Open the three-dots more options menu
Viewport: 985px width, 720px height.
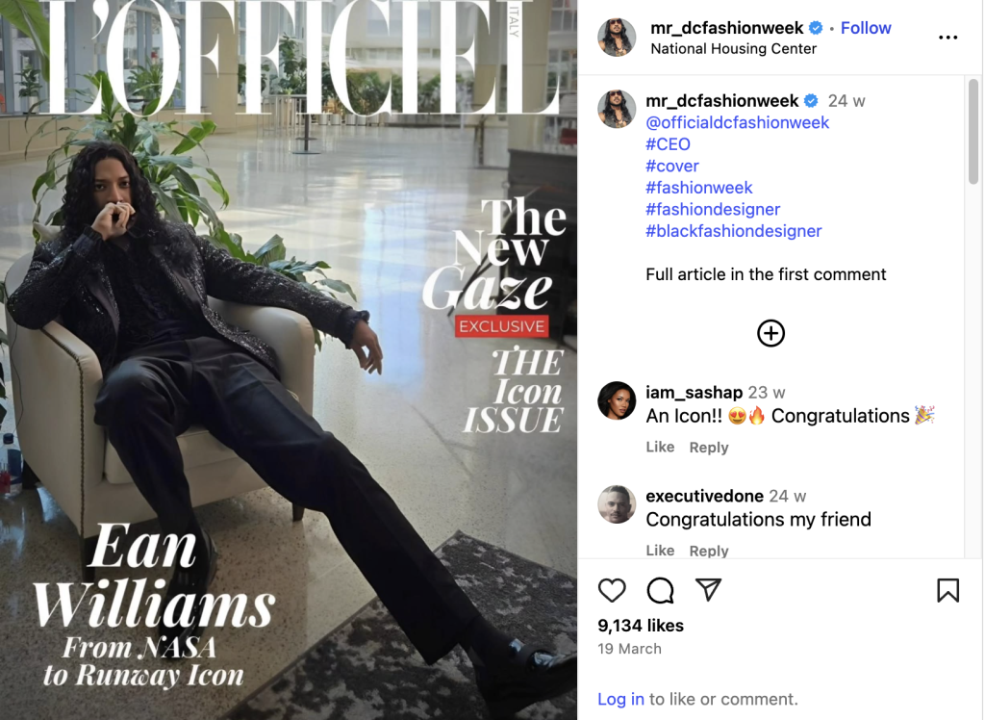(947, 38)
